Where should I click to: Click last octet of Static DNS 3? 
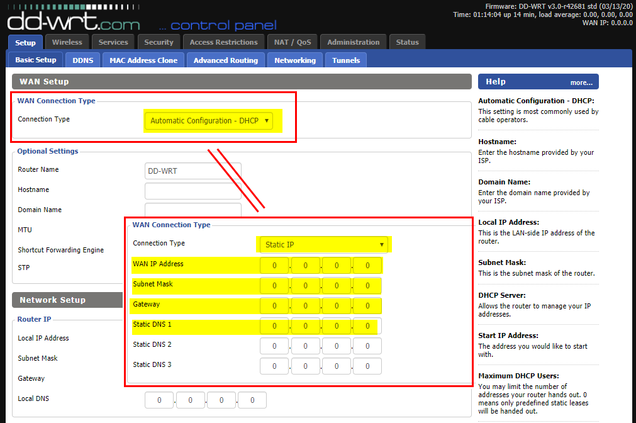(367, 366)
